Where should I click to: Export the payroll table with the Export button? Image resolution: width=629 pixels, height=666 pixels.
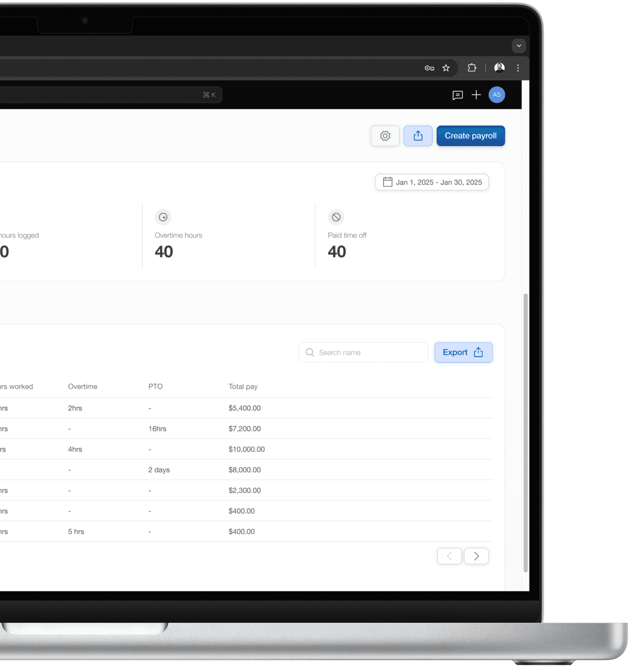tap(463, 352)
